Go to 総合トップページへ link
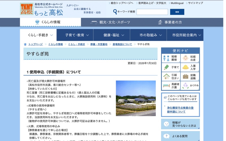 click(122, 3)
